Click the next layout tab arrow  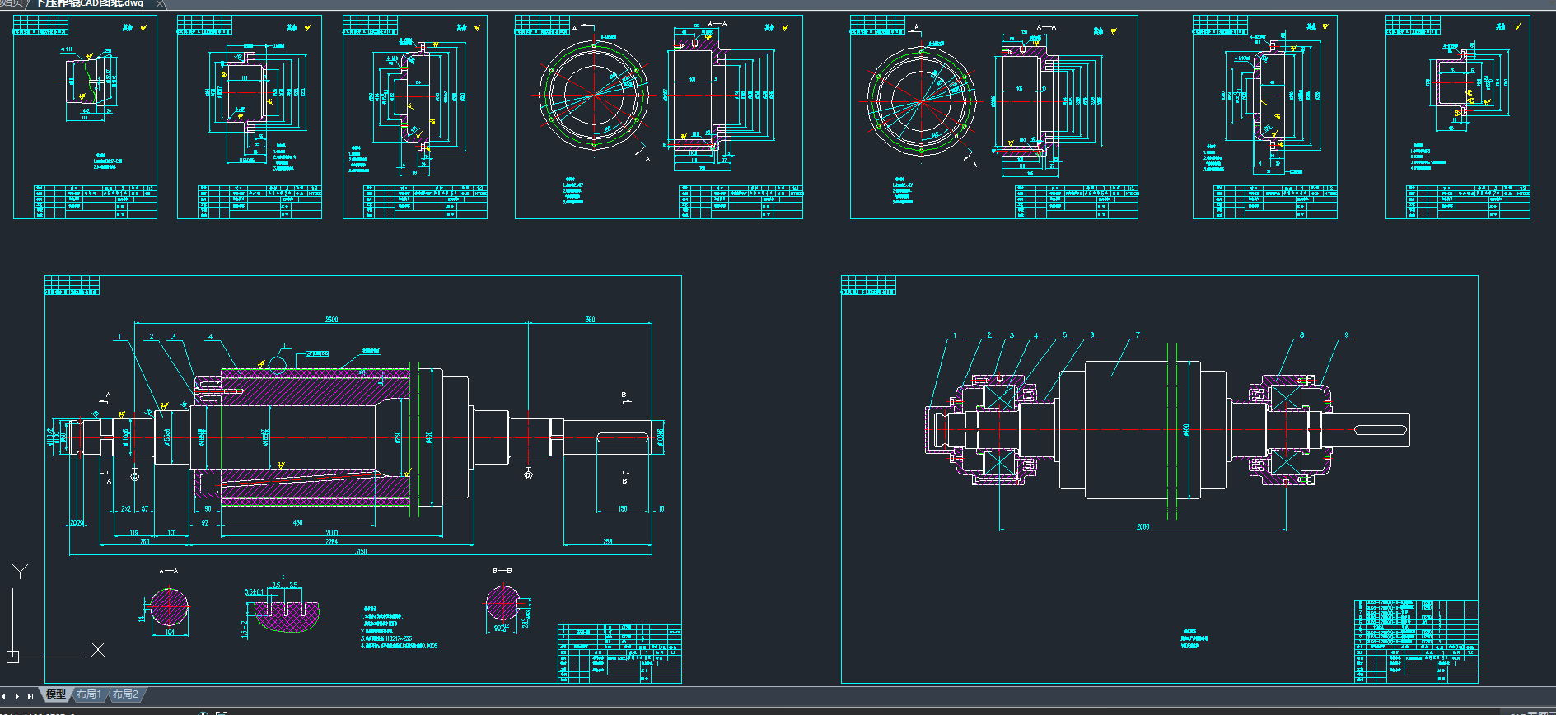pos(17,696)
